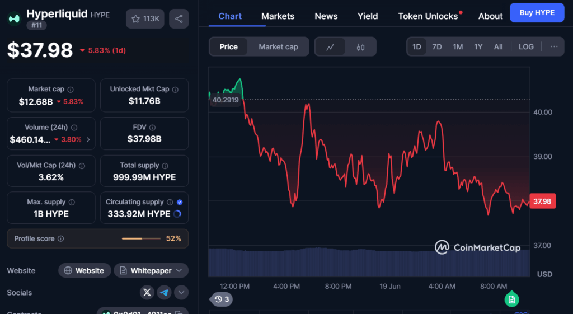This screenshot has height=314, width=573.
Task: Click the #11 rank badge
Action: tap(36, 25)
